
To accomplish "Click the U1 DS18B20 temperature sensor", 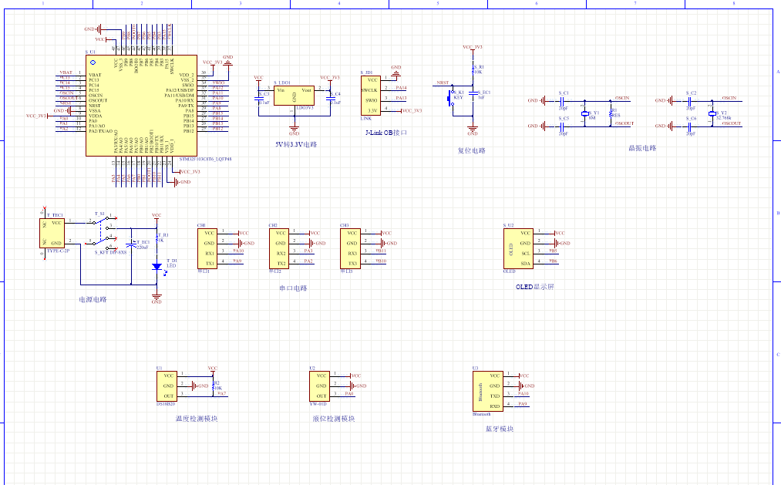I will pos(167,386).
